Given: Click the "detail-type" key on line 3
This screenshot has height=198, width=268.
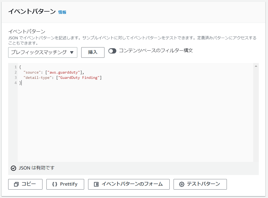Looking at the screenshot, I should tap(38, 78).
